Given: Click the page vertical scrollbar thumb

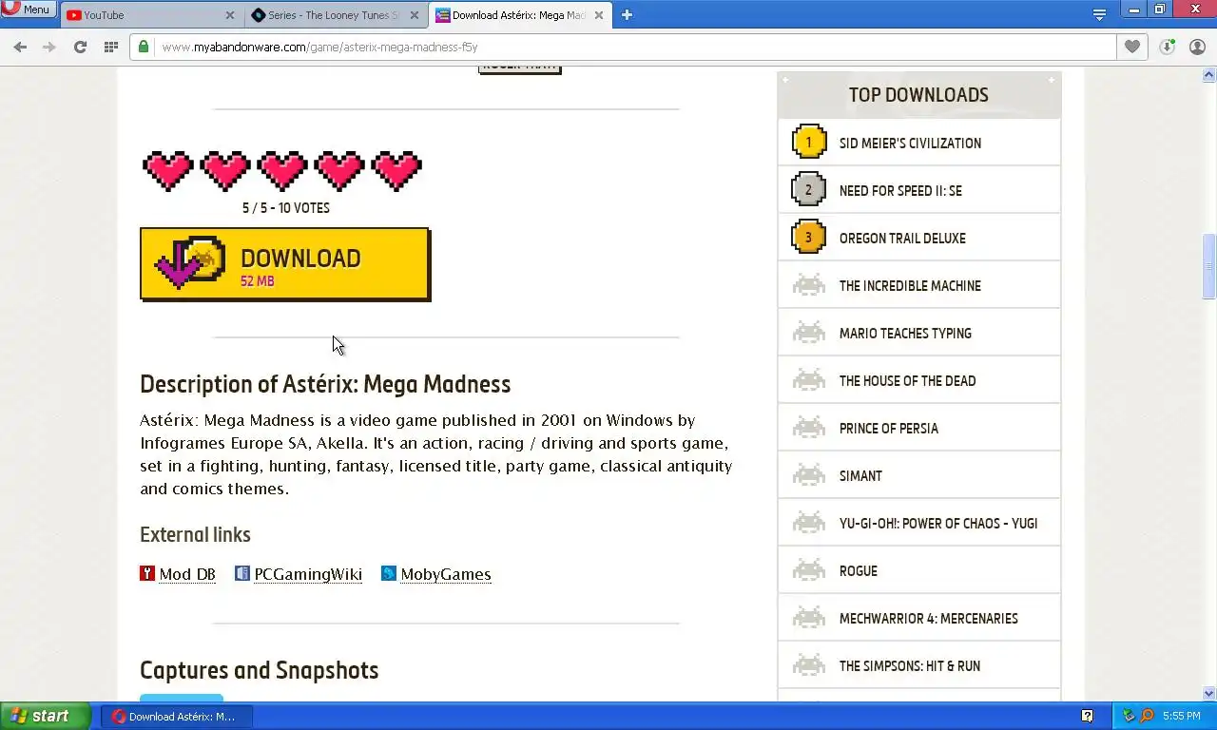Looking at the screenshot, I should tap(1209, 267).
